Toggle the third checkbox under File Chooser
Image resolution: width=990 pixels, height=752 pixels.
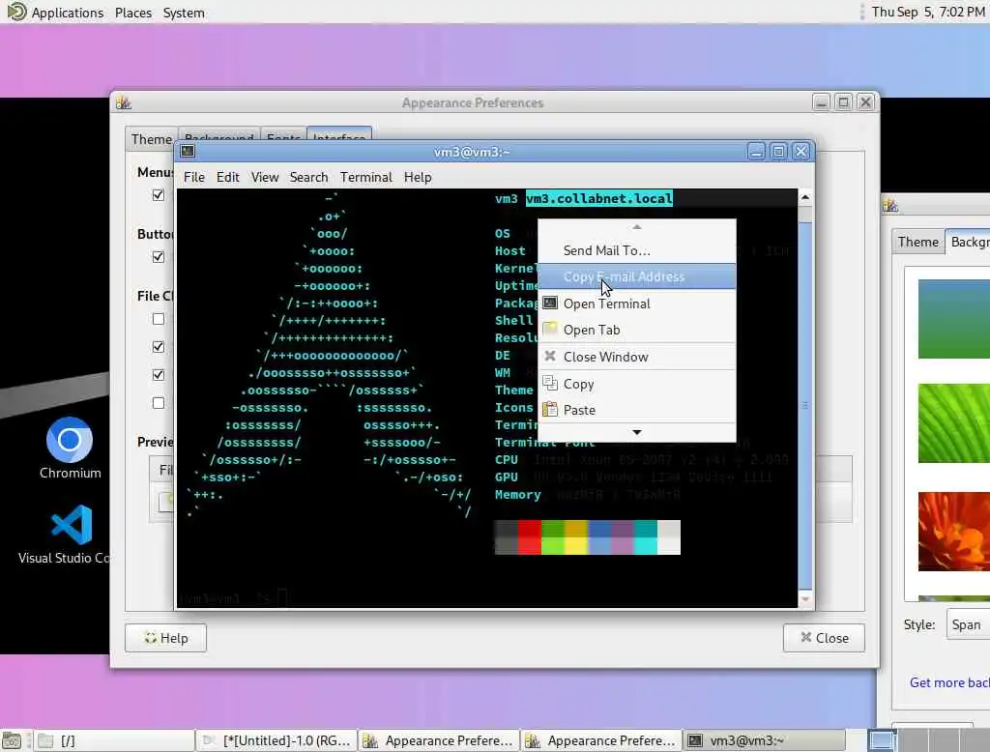pyautogui.click(x=159, y=374)
